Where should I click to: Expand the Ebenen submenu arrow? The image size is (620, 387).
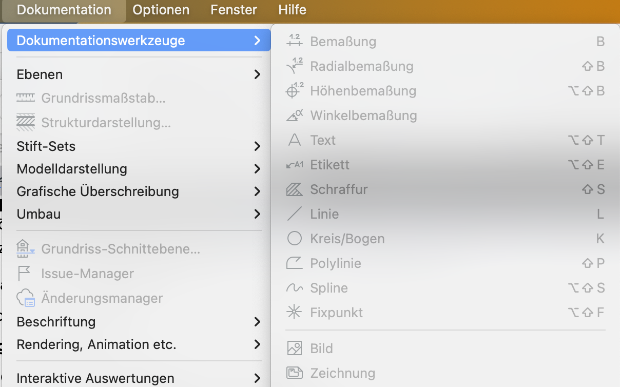[257, 74]
